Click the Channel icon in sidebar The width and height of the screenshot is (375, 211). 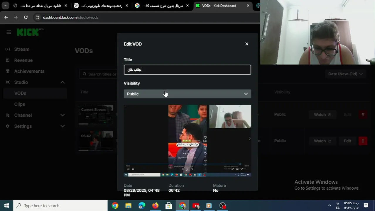(8, 115)
